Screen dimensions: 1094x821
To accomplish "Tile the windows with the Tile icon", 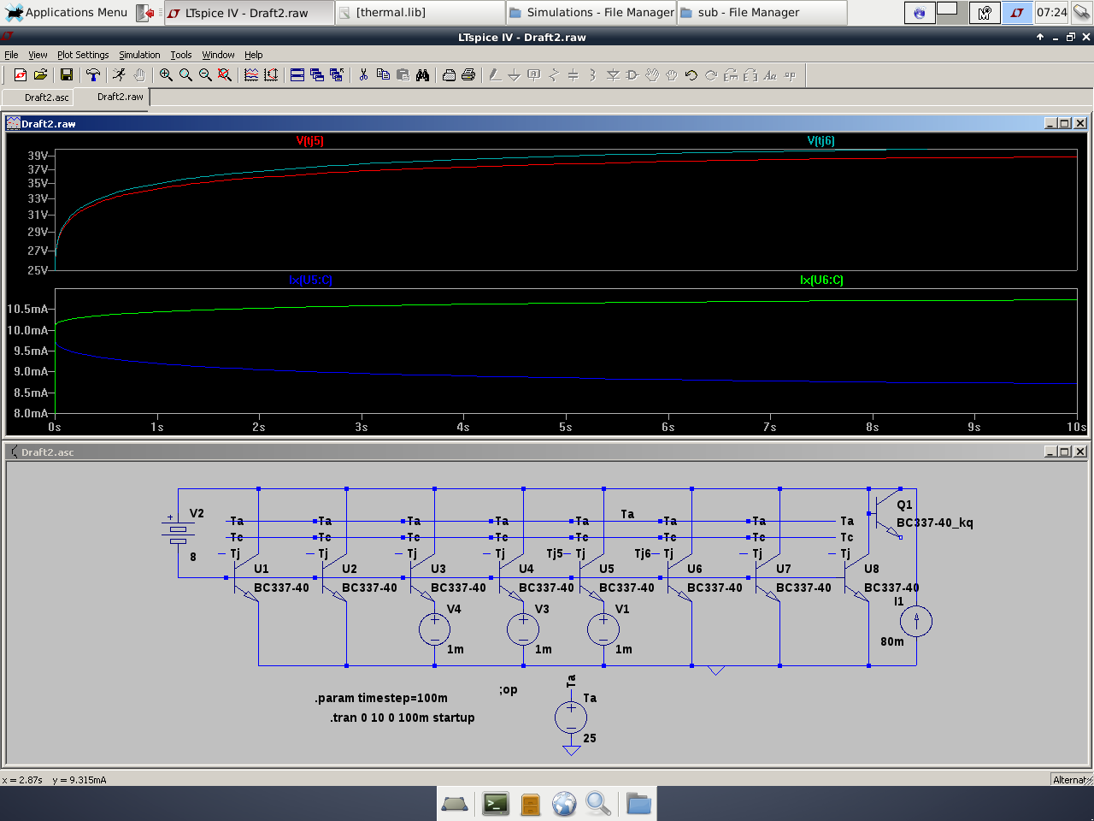I will [297, 75].
